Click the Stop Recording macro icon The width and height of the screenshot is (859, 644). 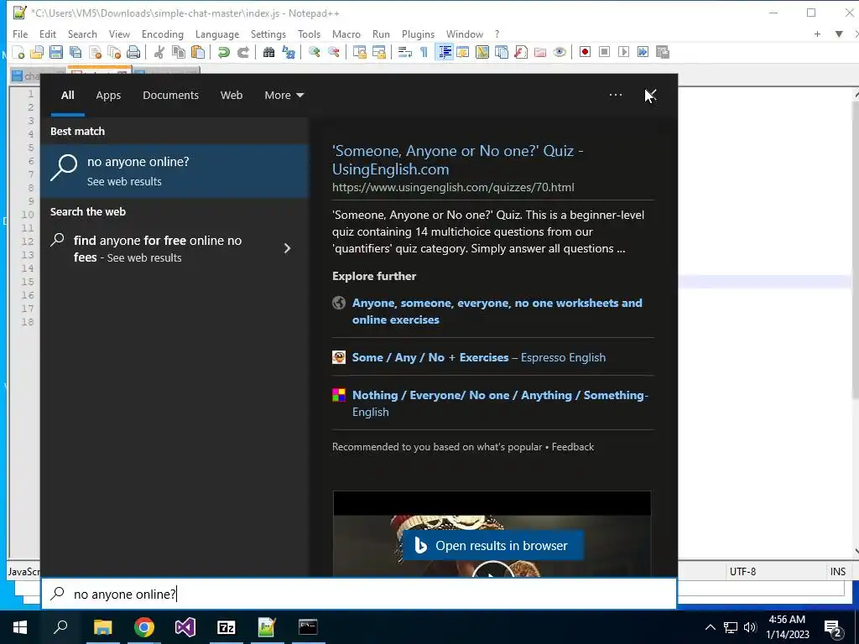604,52
